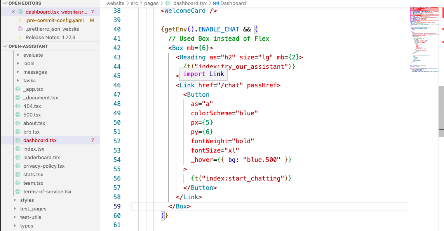The width and height of the screenshot is (444, 231).
Task: Select dashboard.tsx in explorer tree
Action: click(40, 141)
